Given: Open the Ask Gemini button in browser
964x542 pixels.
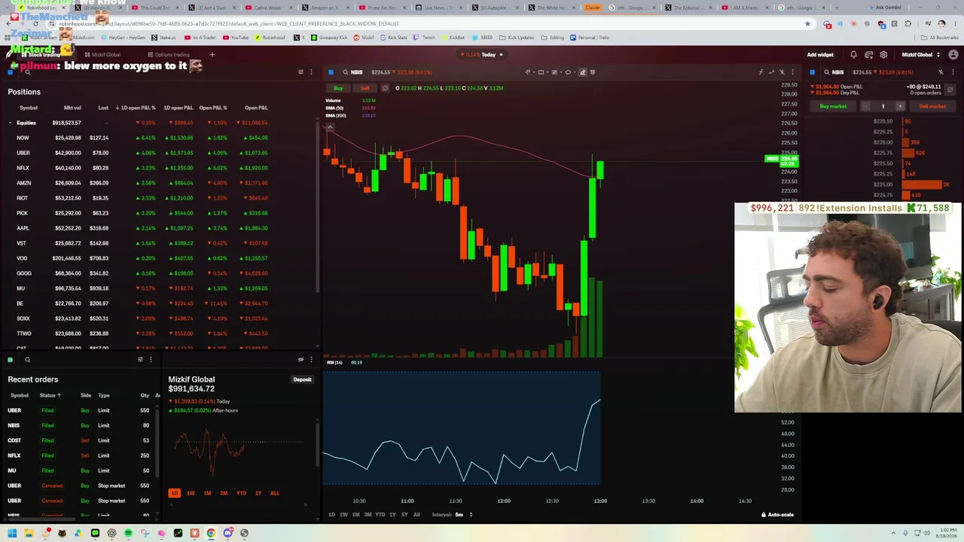Looking at the screenshot, I should (x=883, y=8).
